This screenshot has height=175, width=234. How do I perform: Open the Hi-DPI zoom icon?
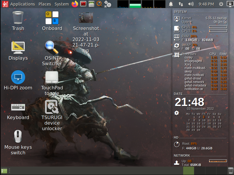[18, 77]
